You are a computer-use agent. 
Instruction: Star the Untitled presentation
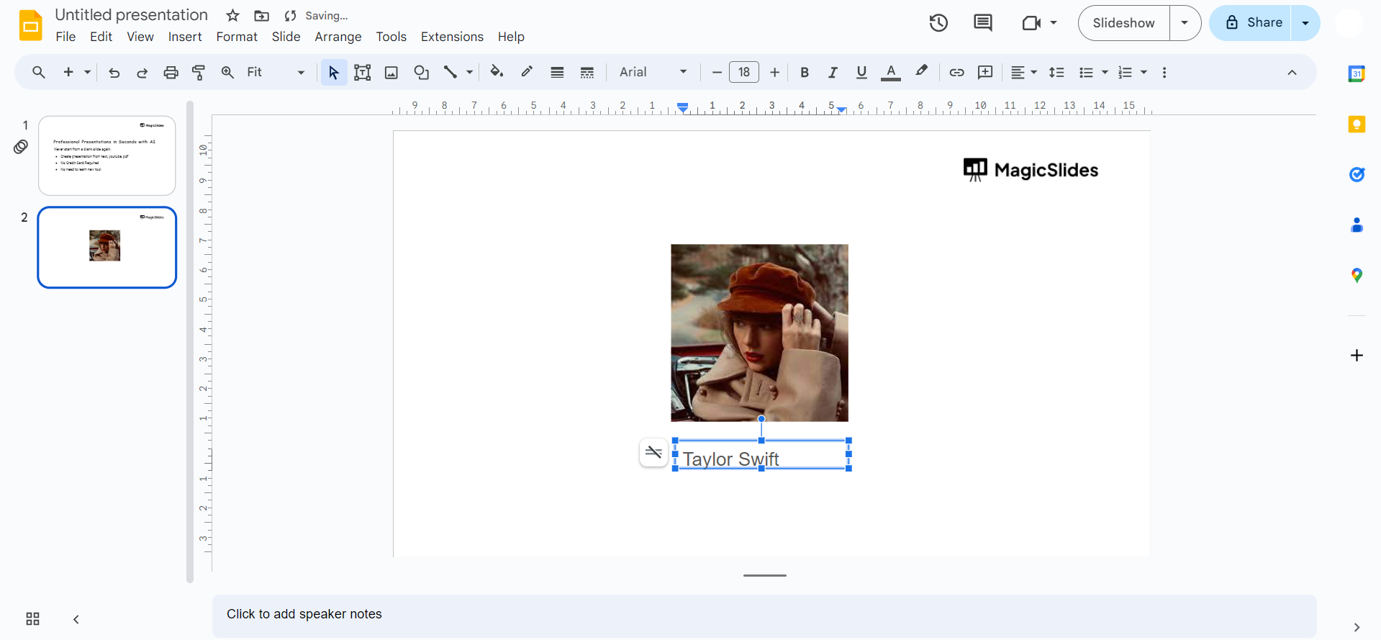tap(232, 16)
